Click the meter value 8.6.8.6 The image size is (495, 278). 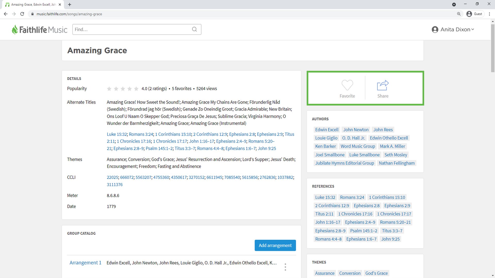tap(113, 195)
